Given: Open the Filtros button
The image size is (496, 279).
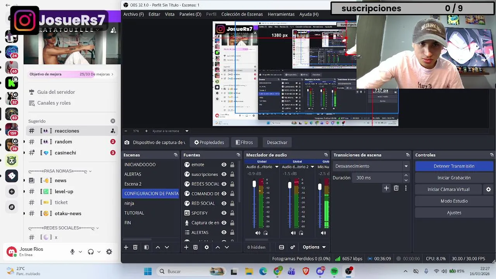Looking at the screenshot, I should (244, 143).
